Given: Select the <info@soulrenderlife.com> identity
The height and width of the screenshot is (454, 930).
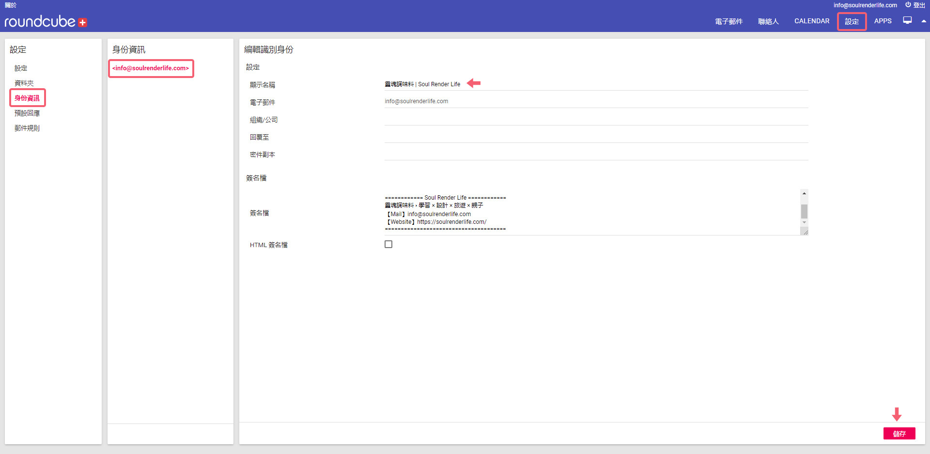Looking at the screenshot, I should click(x=151, y=68).
